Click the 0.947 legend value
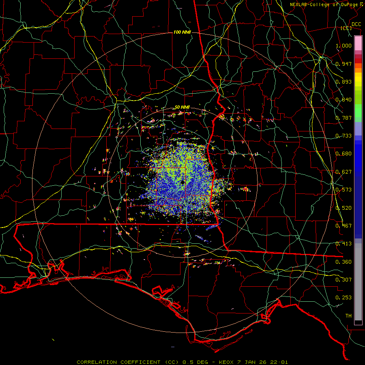This screenshot has height=365, width=365. pos(344,64)
